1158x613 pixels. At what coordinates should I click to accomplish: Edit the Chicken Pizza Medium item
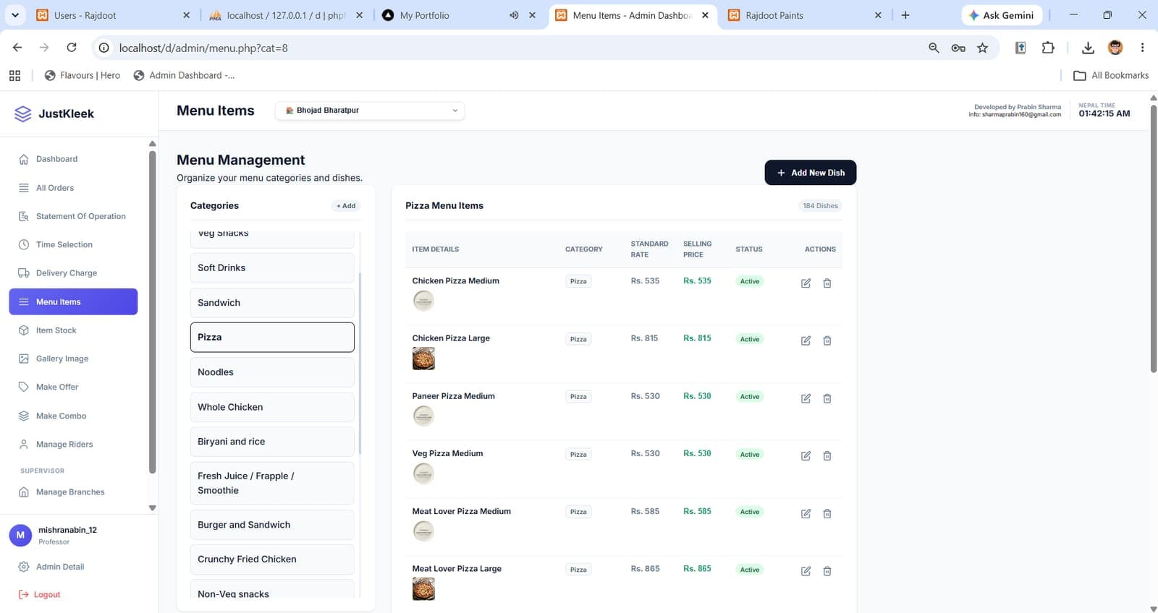tap(806, 283)
